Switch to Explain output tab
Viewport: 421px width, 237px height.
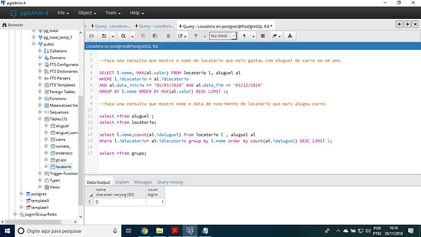(x=122, y=182)
